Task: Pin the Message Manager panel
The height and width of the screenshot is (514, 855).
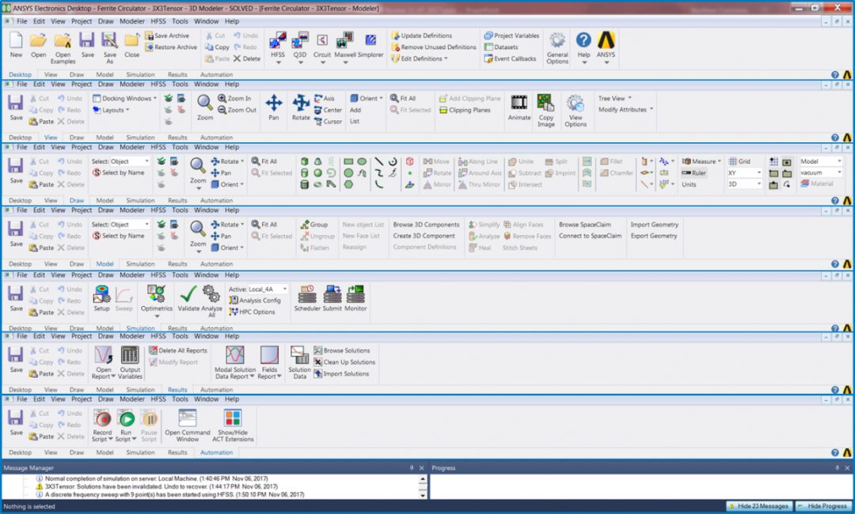Action: (x=412, y=467)
